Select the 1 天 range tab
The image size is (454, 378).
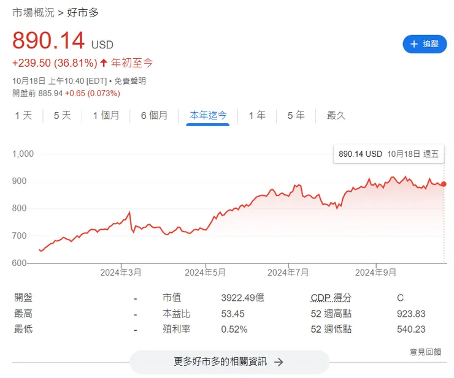(23, 115)
